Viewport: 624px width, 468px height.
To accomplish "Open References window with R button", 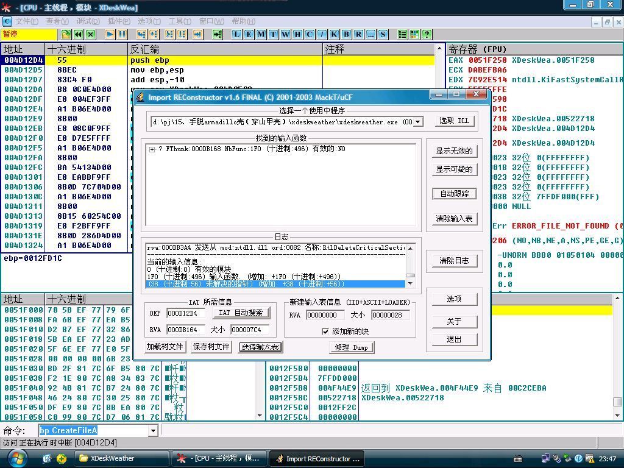I will [x=358, y=34].
